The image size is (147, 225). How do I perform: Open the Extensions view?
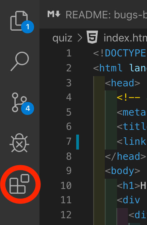coord(19,184)
